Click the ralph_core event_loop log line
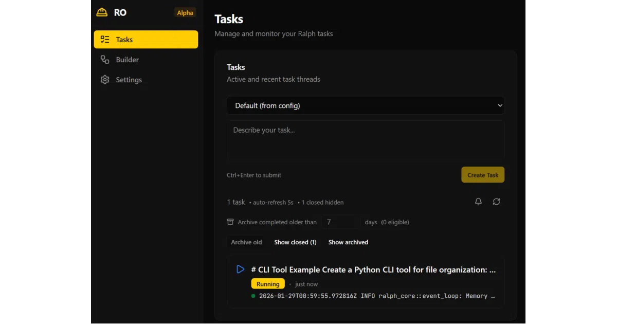 click(377, 296)
